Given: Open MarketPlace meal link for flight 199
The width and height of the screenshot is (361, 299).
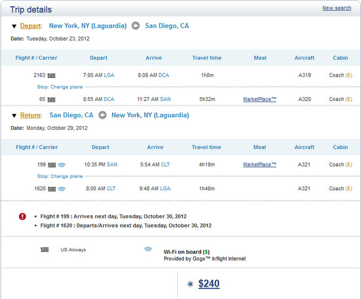Looking at the screenshot, I should pos(260,165).
